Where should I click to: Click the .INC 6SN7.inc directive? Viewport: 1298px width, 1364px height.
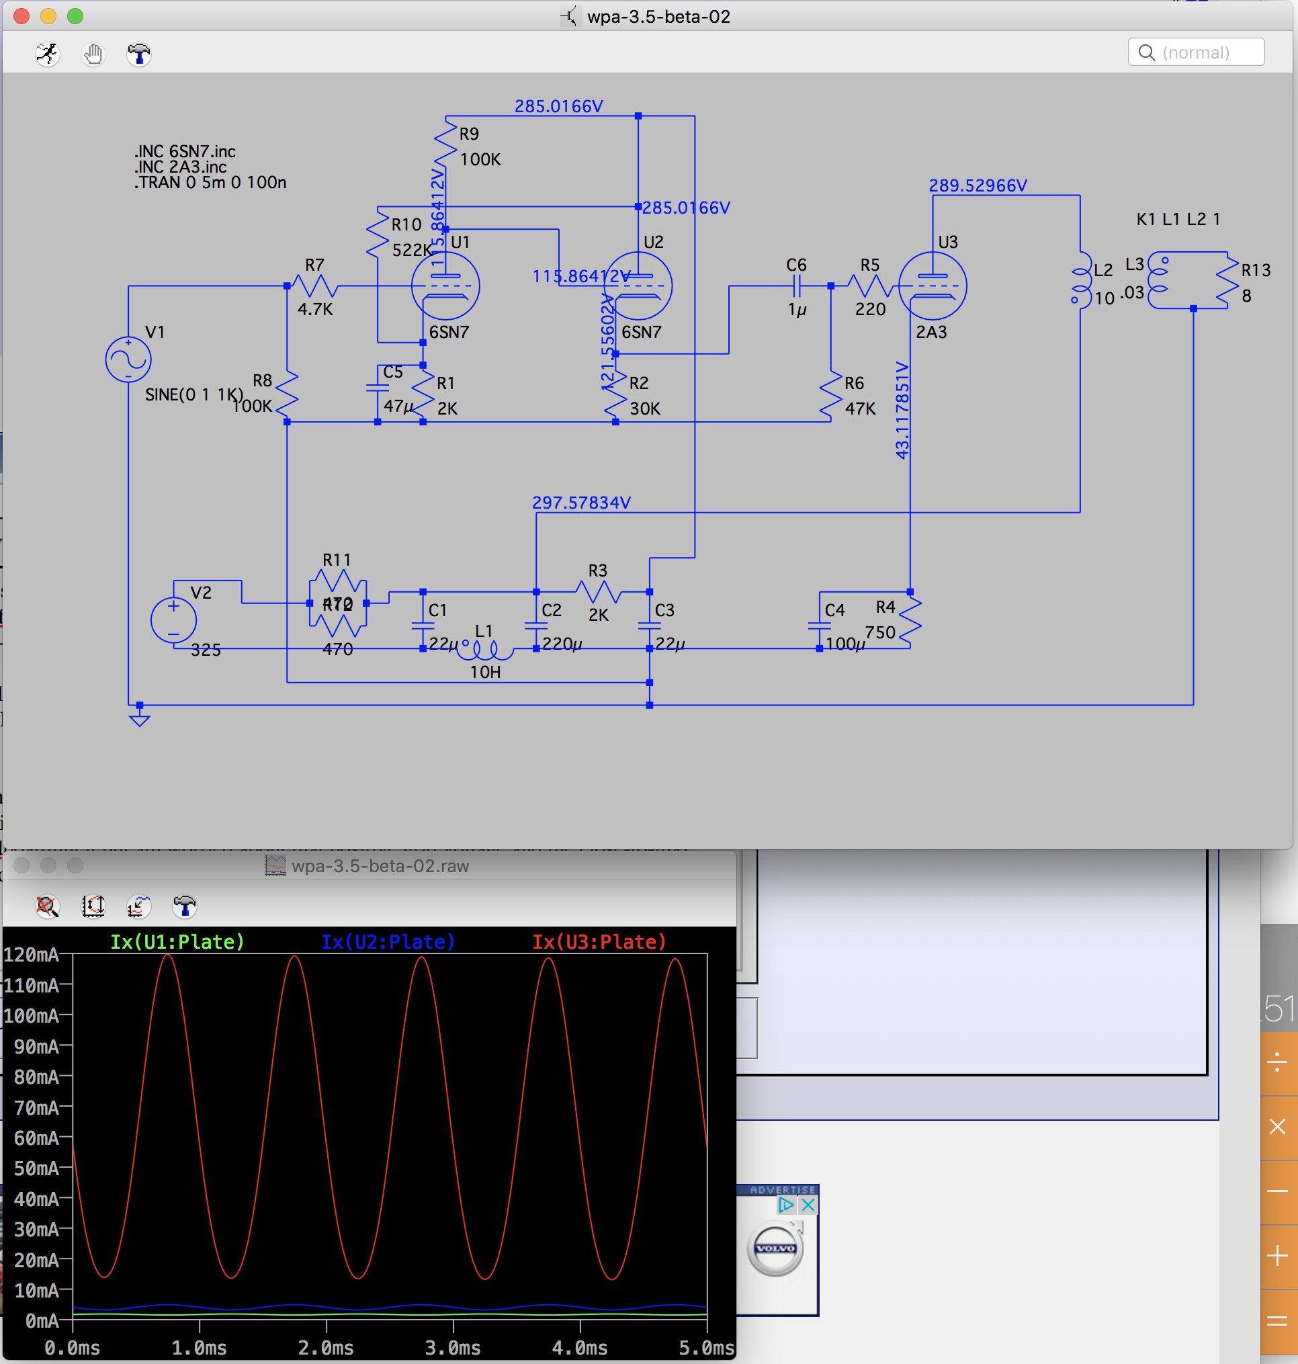click(185, 152)
